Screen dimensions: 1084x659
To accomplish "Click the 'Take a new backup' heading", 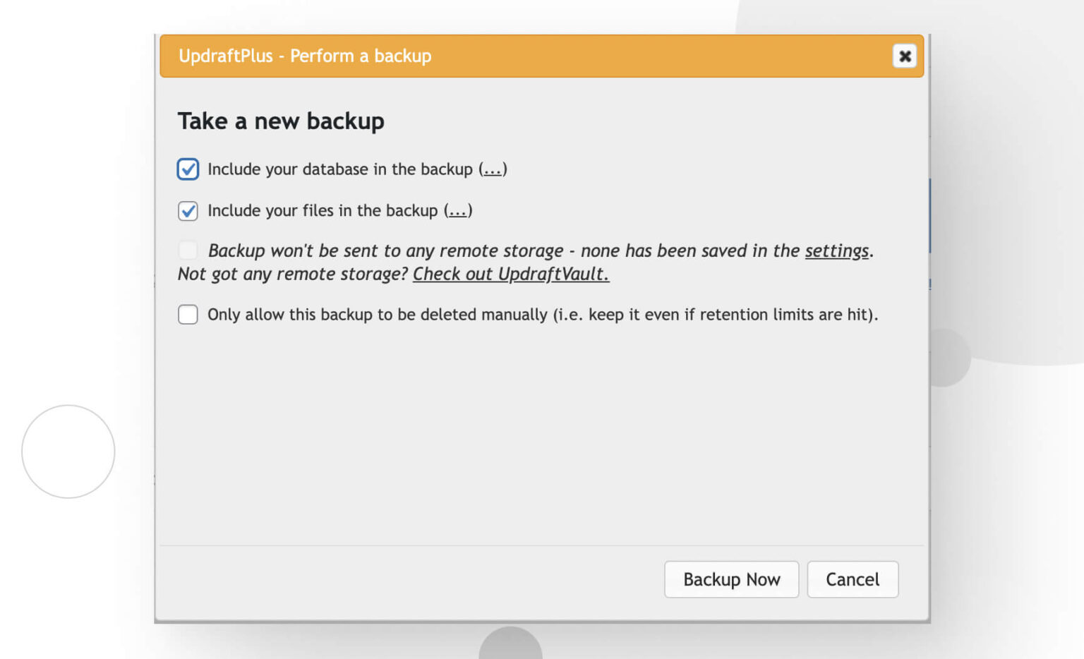I will [x=281, y=121].
